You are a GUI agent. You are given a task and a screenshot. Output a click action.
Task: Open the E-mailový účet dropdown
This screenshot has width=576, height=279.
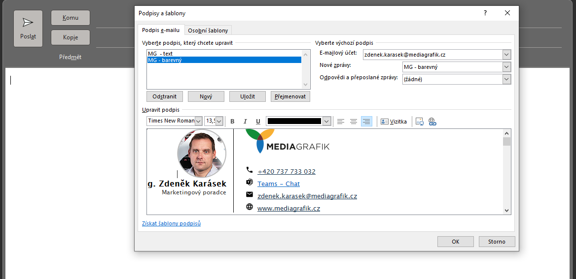(506, 55)
